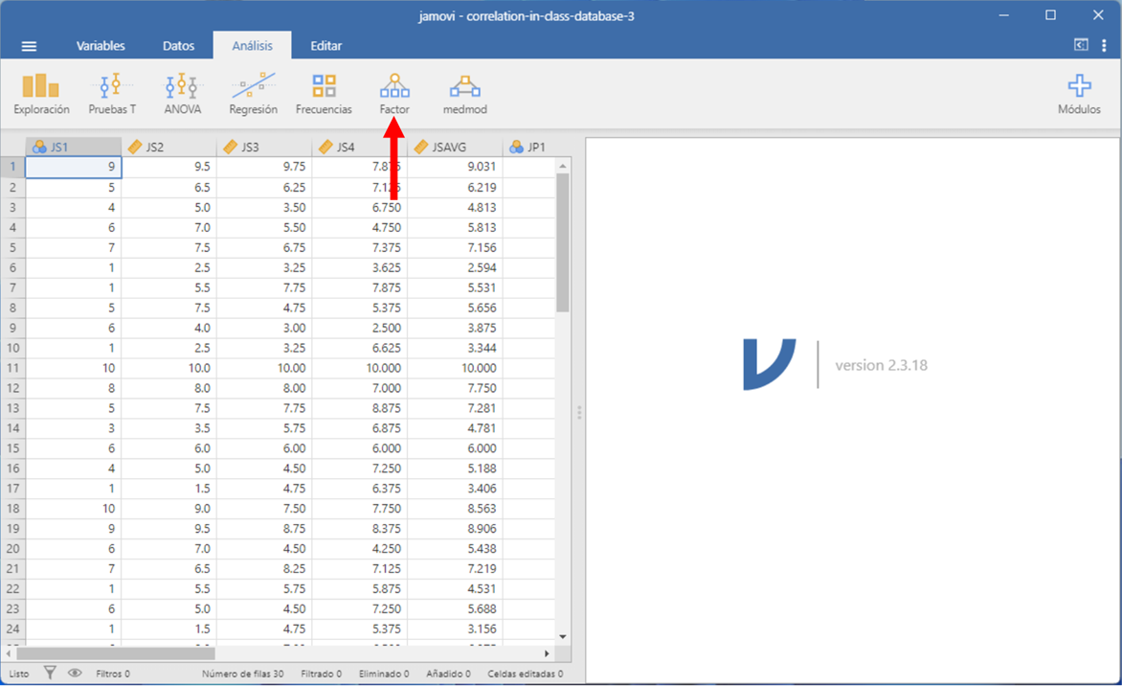Open the Módulos plus icon

coord(1079,94)
